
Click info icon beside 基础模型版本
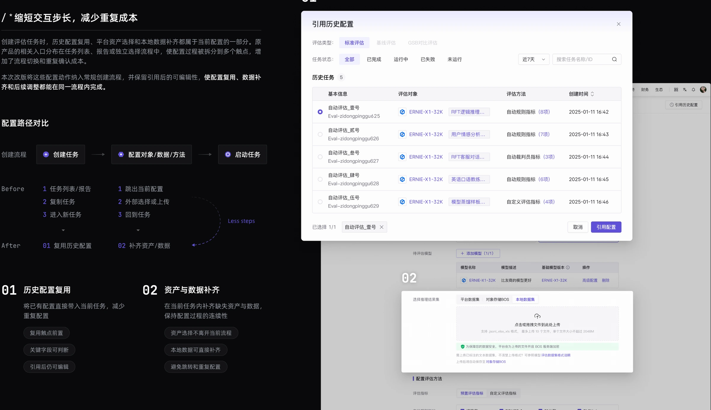click(x=568, y=267)
